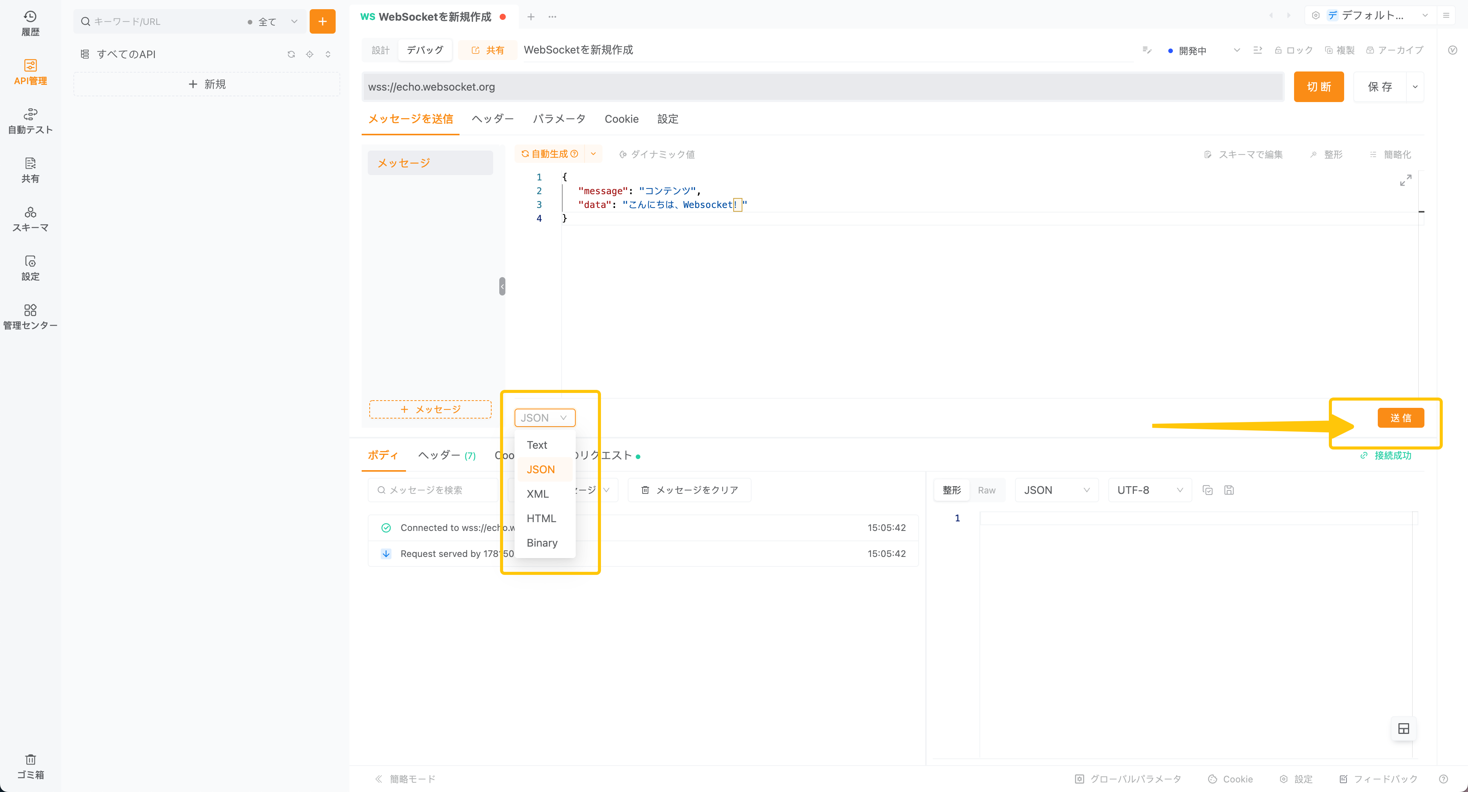The image size is (1468, 792).
Task: Add a new message with + メッセージ
Action: 430,410
